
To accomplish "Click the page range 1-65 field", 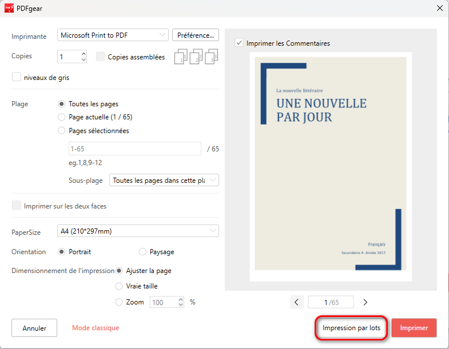I will pos(135,149).
